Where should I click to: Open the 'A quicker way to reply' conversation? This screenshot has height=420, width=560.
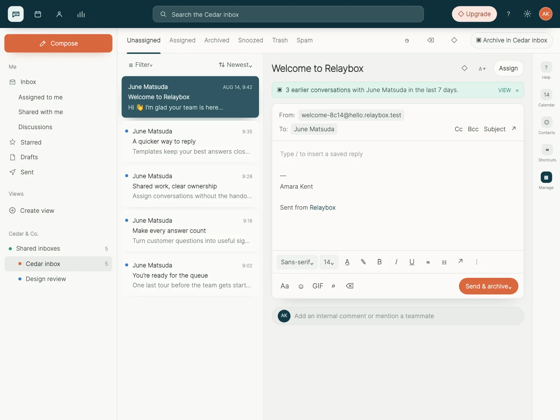pos(190,142)
